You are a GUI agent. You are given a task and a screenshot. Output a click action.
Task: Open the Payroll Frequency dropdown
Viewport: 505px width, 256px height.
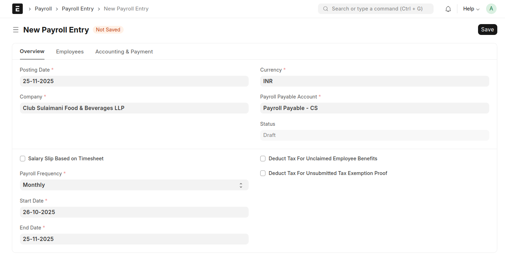(134, 185)
